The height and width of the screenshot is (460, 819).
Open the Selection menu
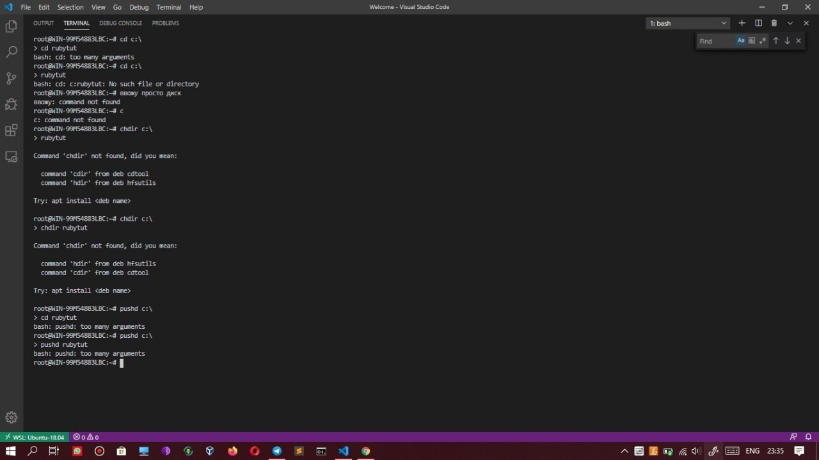tap(70, 7)
